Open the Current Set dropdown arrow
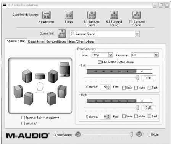Screen dimensions: 171x144 (137, 34)
